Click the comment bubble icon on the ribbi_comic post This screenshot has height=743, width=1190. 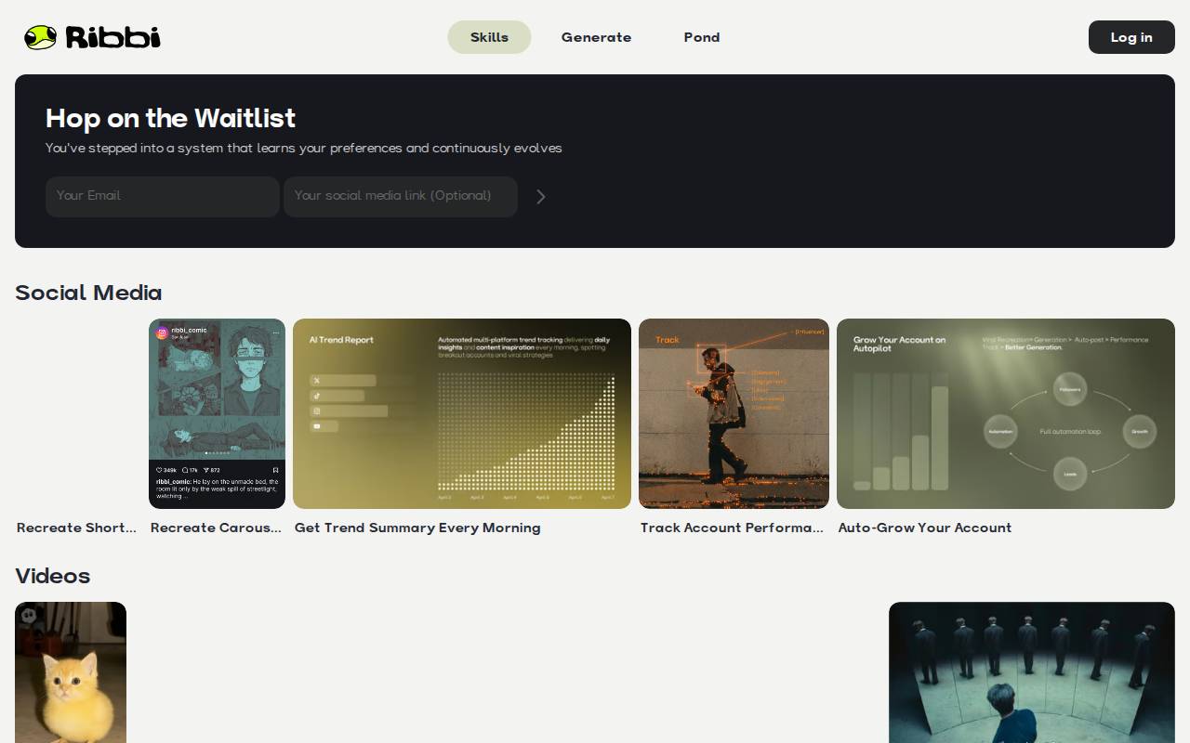coord(185,470)
